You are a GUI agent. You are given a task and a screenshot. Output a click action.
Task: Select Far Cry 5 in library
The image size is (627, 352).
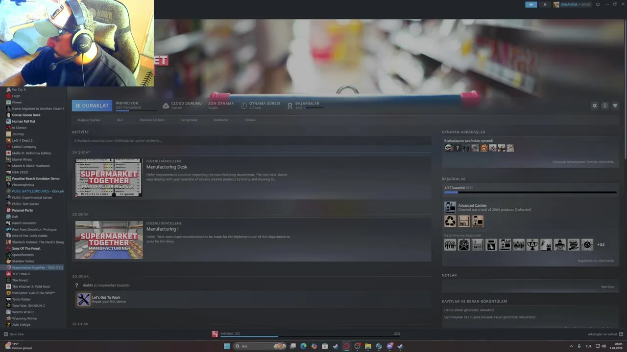tap(19, 89)
